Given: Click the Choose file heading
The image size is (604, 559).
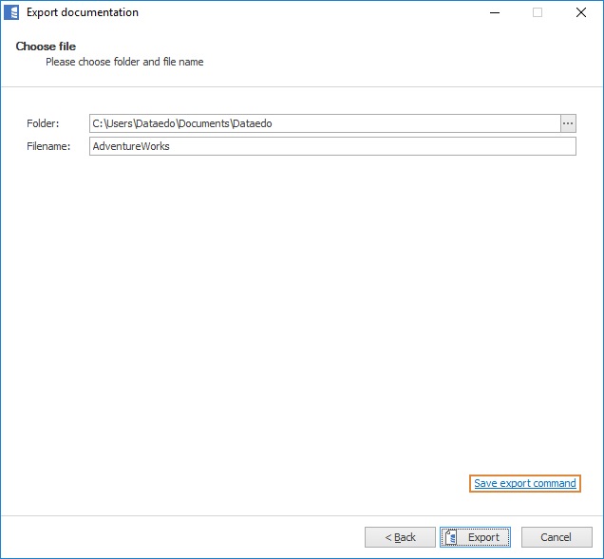Looking at the screenshot, I should pyautogui.click(x=46, y=47).
